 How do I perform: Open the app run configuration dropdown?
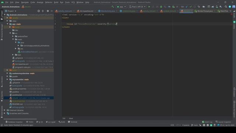121,7
